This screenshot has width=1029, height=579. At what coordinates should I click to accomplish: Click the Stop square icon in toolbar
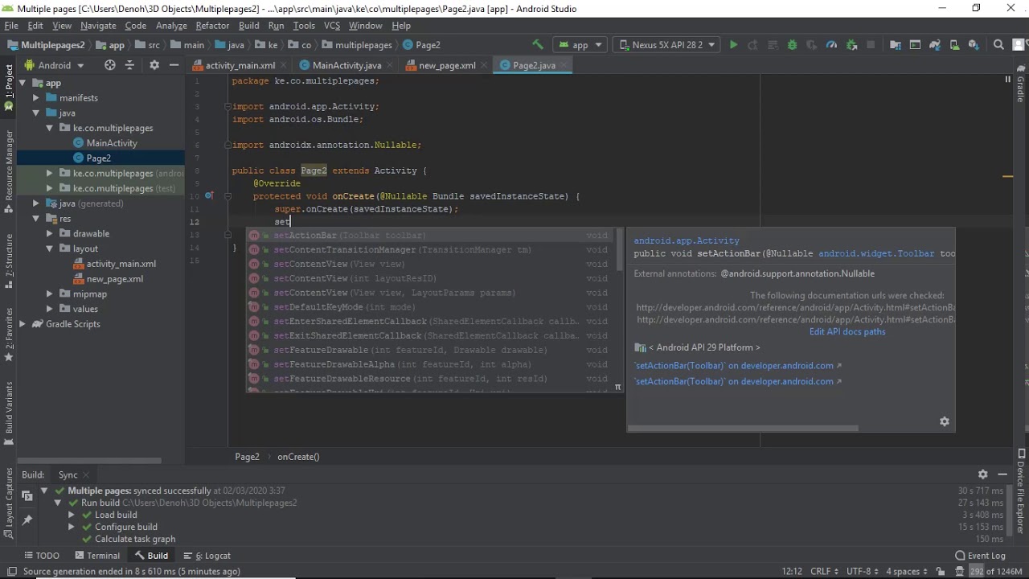(871, 45)
